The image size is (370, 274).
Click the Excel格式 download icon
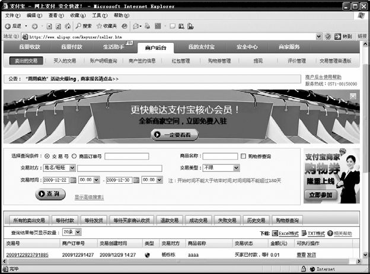click(275, 233)
